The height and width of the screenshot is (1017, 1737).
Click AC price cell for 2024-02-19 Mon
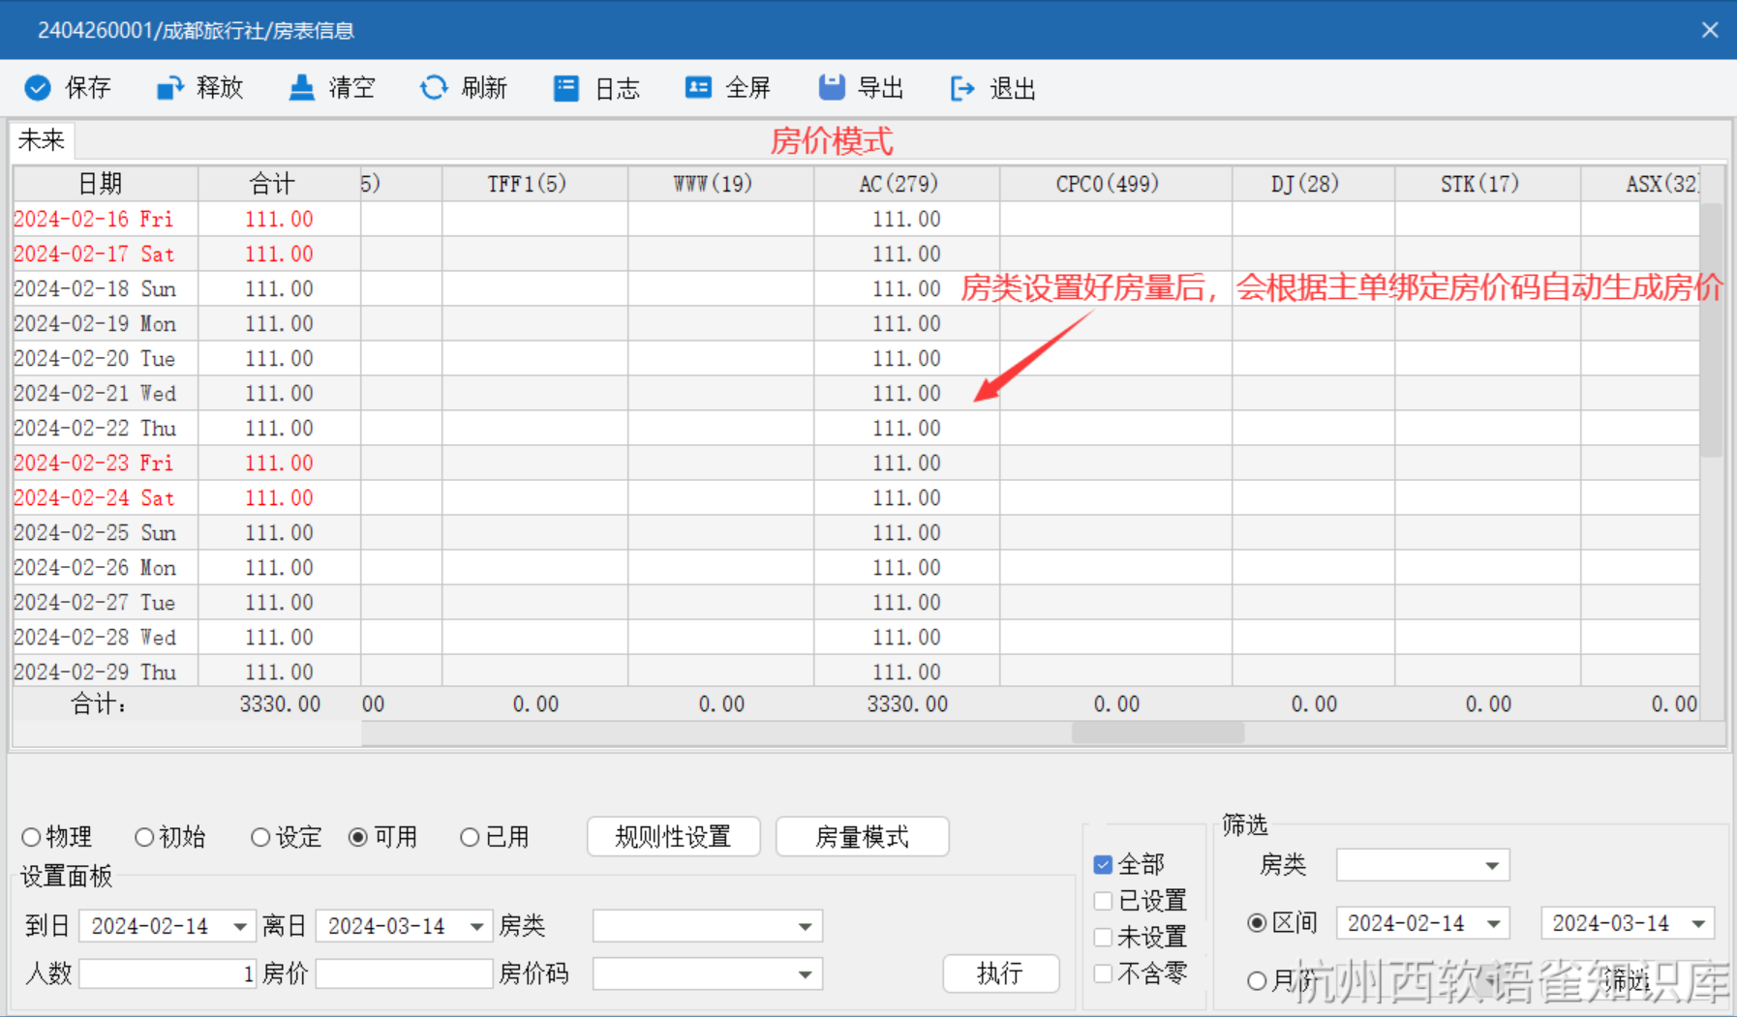906,323
